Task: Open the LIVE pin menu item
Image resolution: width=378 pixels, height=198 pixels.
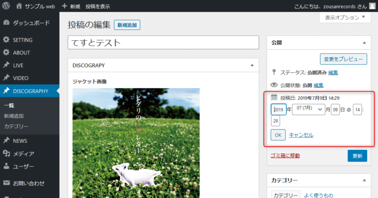Action: coord(18,65)
